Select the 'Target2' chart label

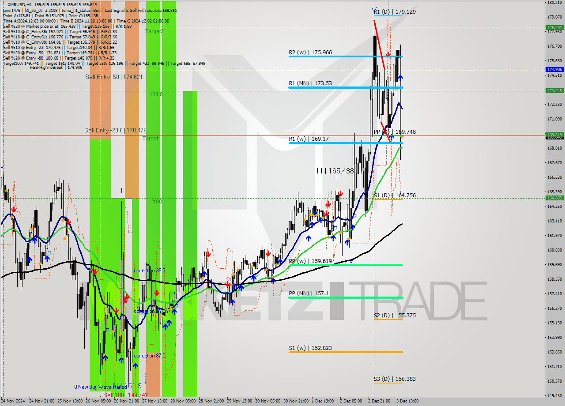tap(154, 31)
